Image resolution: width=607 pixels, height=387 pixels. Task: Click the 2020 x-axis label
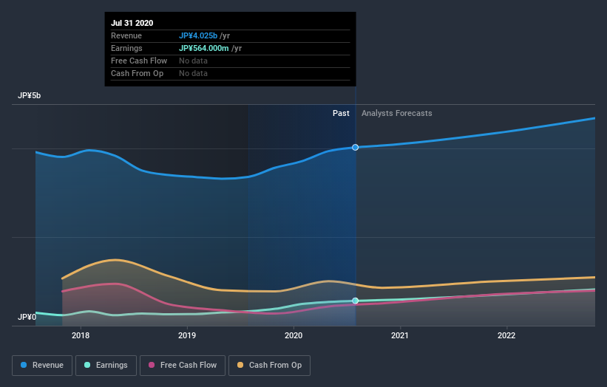pos(294,335)
